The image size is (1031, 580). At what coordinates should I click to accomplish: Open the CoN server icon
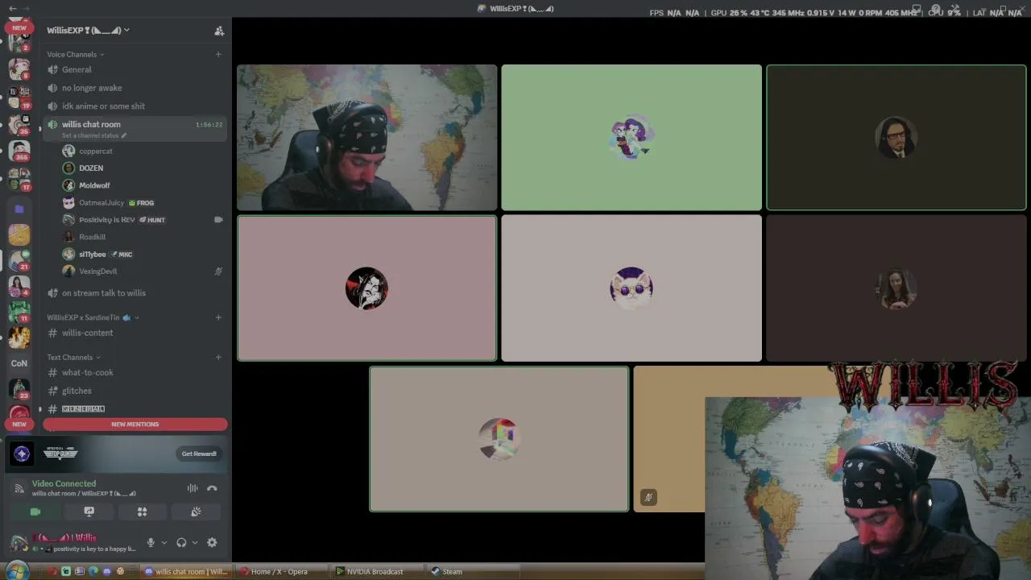coord(19,363)
